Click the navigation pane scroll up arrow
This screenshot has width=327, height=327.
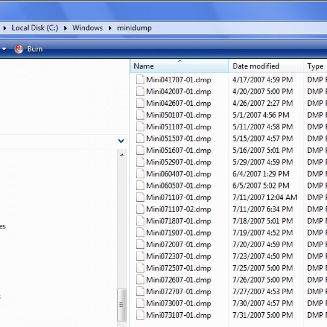pyautogui.click(x=122, y=154)
